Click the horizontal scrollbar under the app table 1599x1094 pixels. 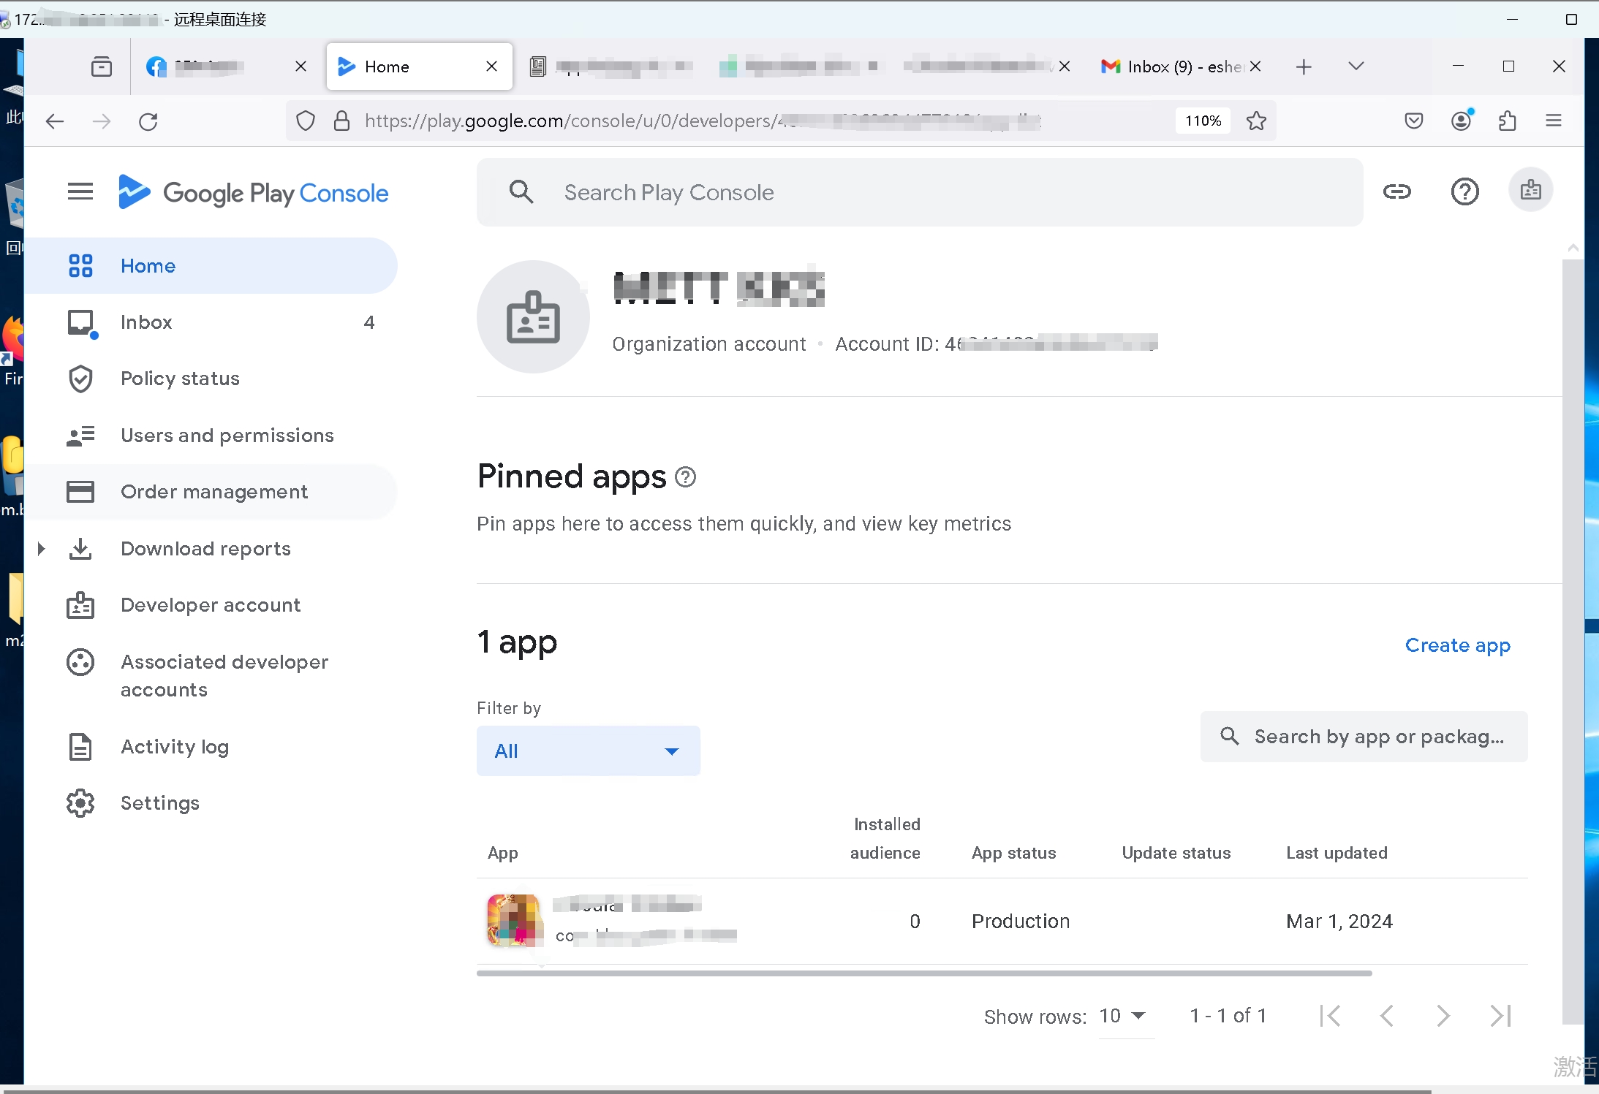(923, 973)
